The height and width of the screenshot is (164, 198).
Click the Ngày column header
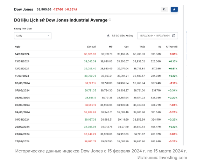(18, 47)
